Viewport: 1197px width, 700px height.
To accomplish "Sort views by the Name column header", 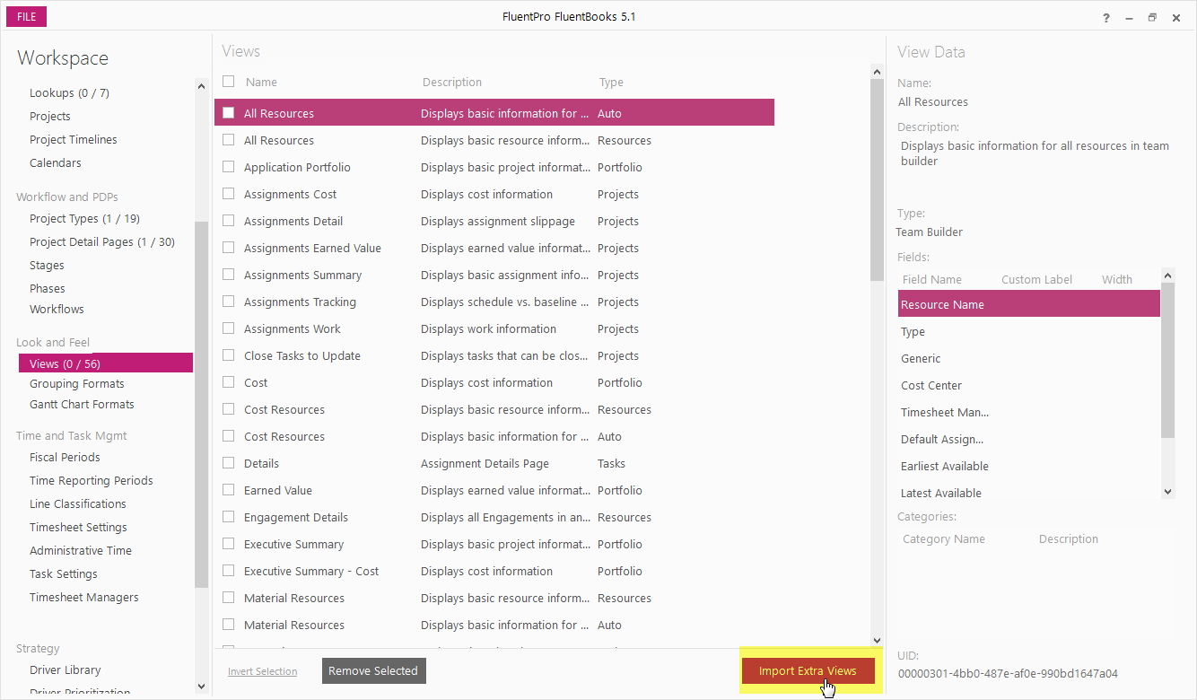I will point(261,83).
